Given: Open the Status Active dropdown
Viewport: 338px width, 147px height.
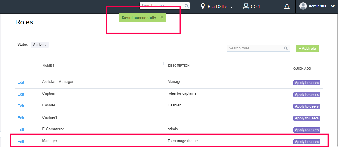Looking at the screenshot, I should (40, 45).
